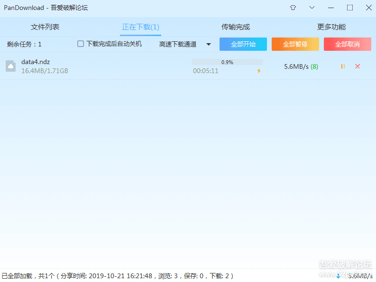The image size is (376, 282).
Task: Cancel data4.ndz with the red X
Action: (358, 66)
